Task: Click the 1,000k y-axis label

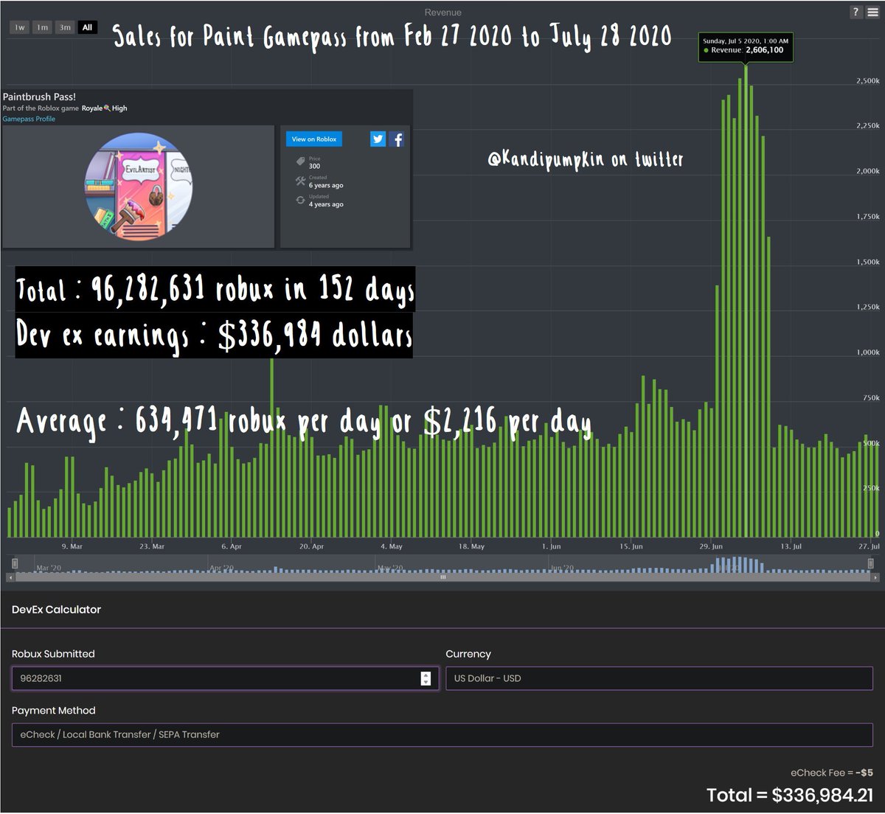Action: 868,352
